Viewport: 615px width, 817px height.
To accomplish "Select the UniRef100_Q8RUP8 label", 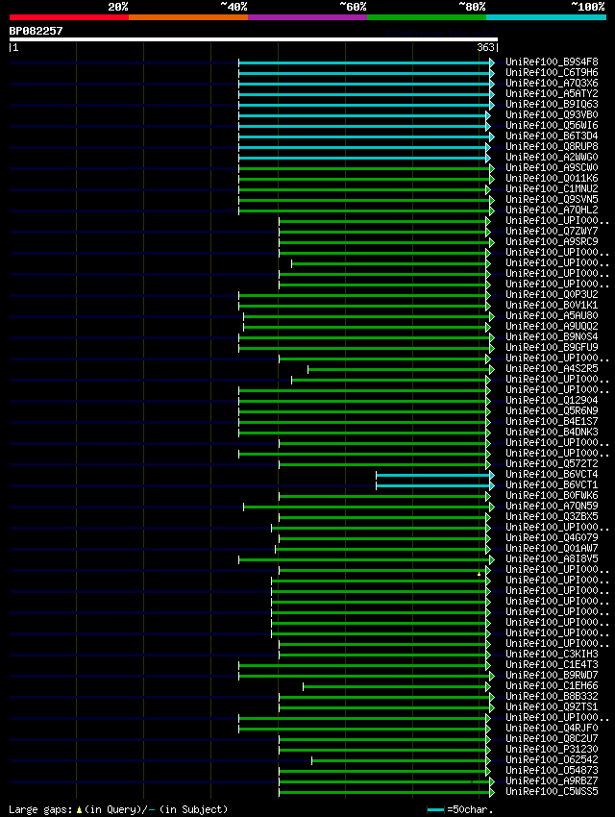I will tap(552, 146).
